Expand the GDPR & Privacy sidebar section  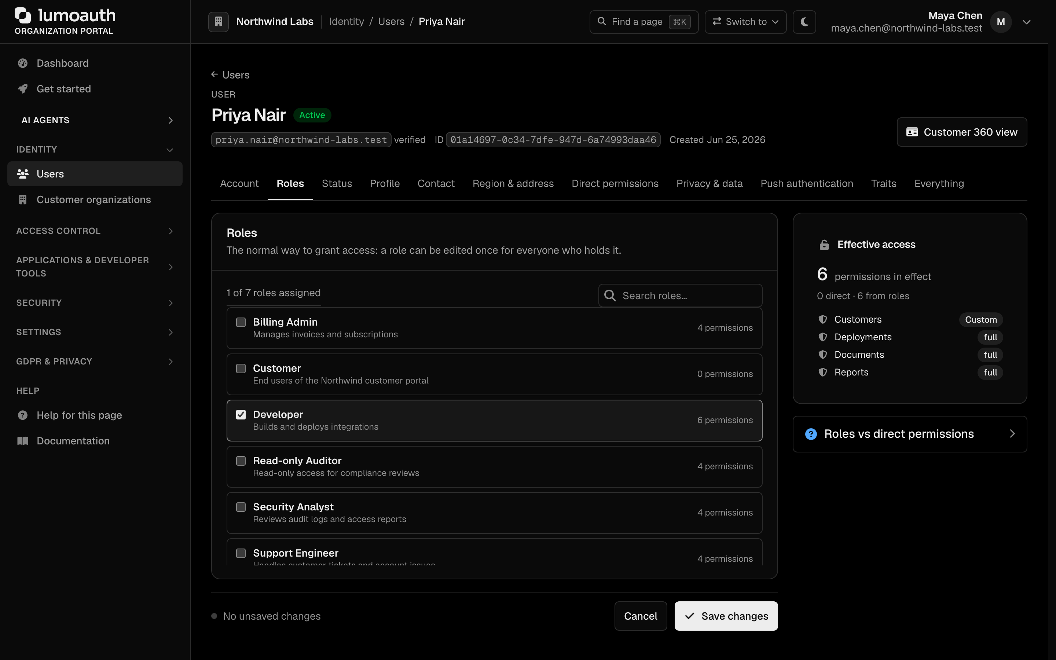pyautogui.click(x=95, y=362)
